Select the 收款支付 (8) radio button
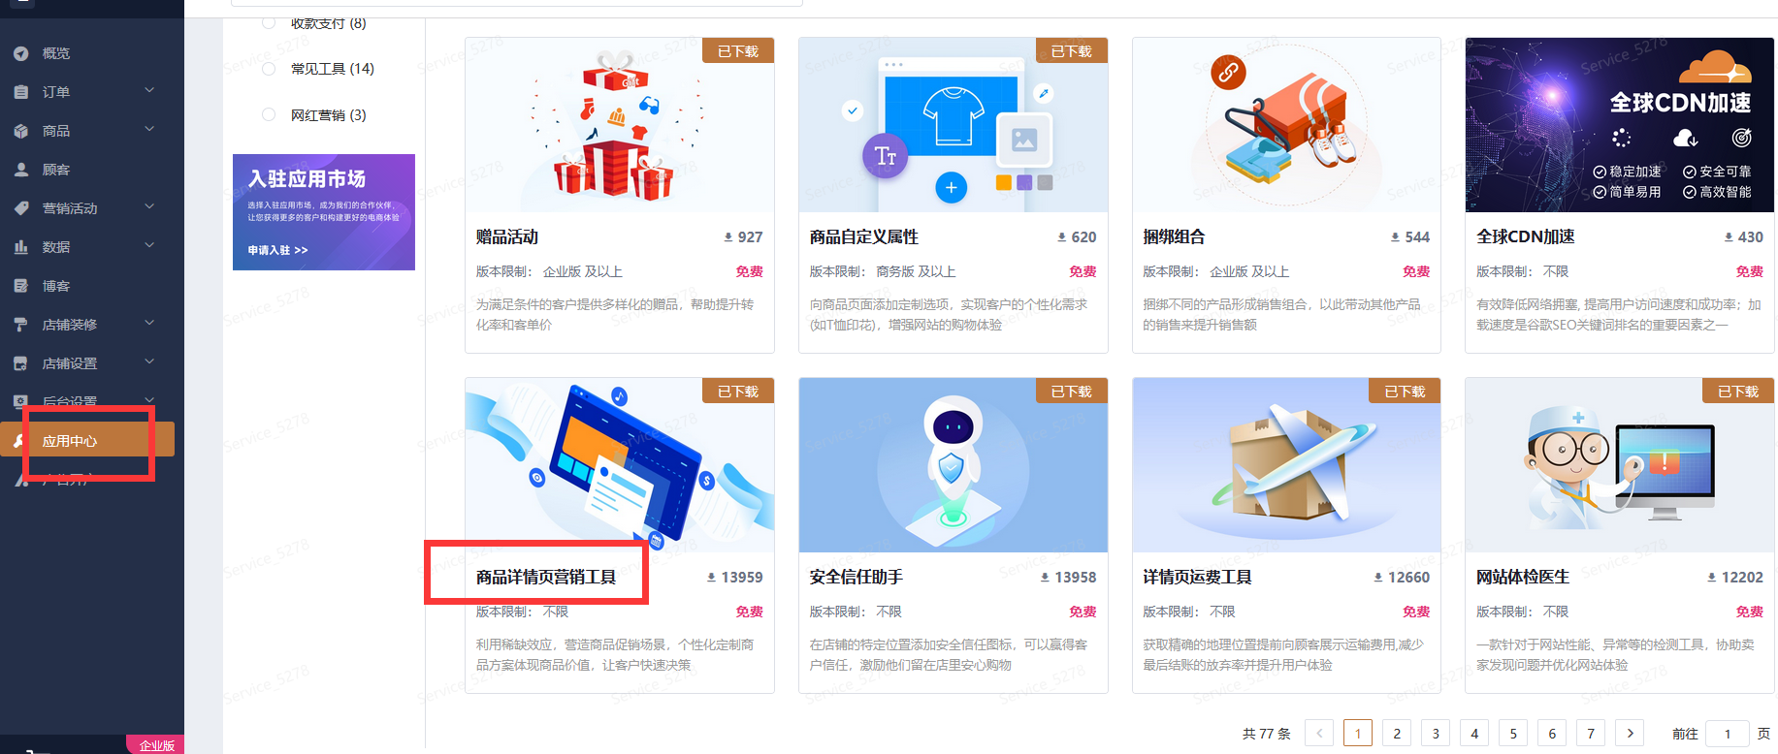The image size is (1778, 754). click(269, 23)
